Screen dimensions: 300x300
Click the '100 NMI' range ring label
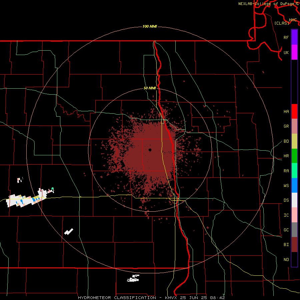pyautogui.click(x=150, y=26)
